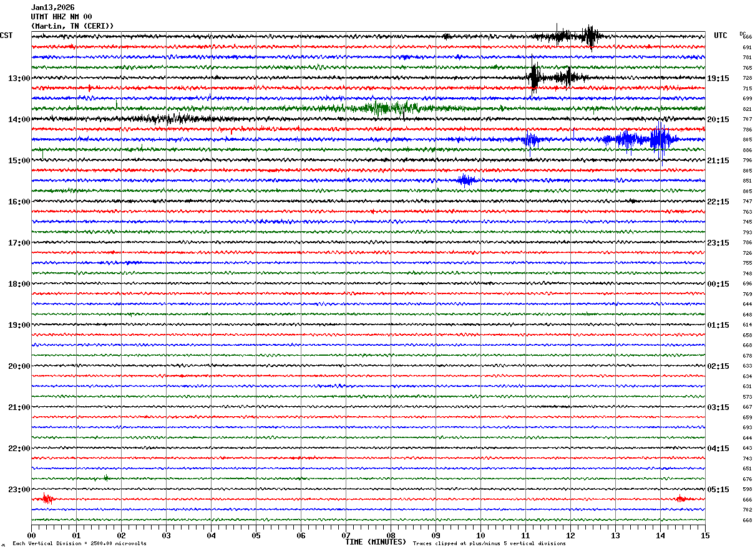Click the CST timezone label

pyautogui.click(x=6, y=36)
